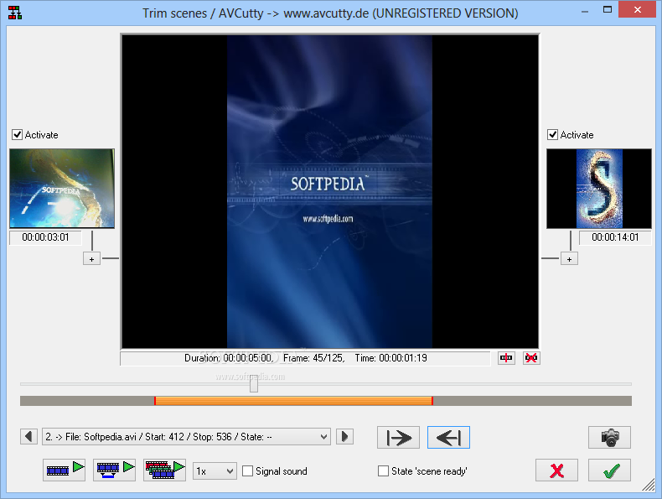
Task: Click the 00:00:03:01 timecode field
Action: [45, 237]
